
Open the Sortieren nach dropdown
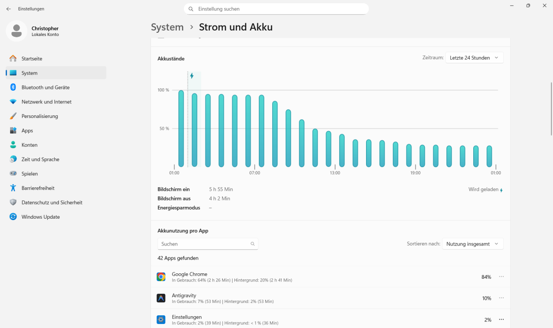(x=472, y=244)
